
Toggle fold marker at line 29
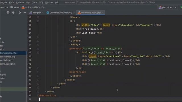click(x=38, y=92)
